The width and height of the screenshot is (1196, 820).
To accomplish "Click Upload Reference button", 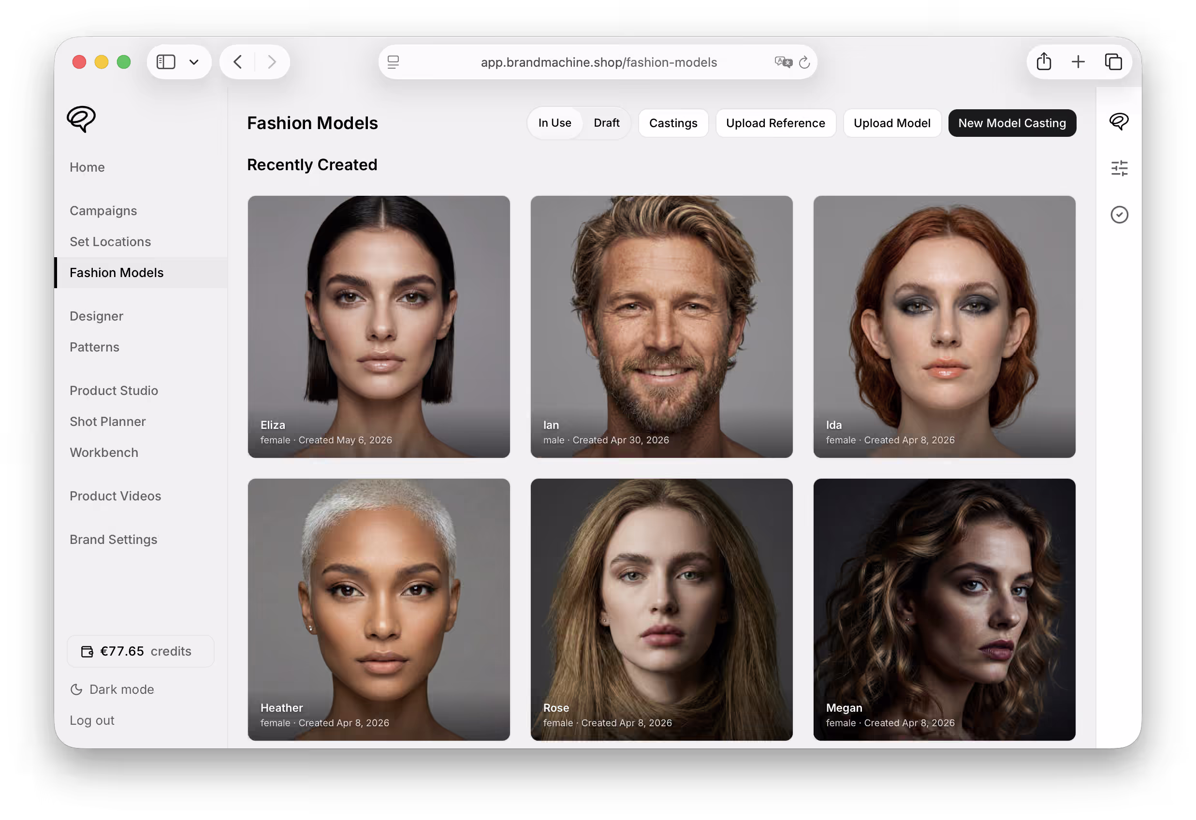I will click(775, 123).
